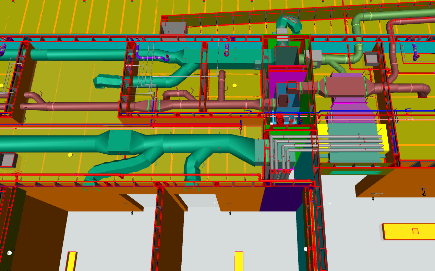The image size is (435, 271).
Task: Select the teal air handling unit on right
Action: [354, 142]
